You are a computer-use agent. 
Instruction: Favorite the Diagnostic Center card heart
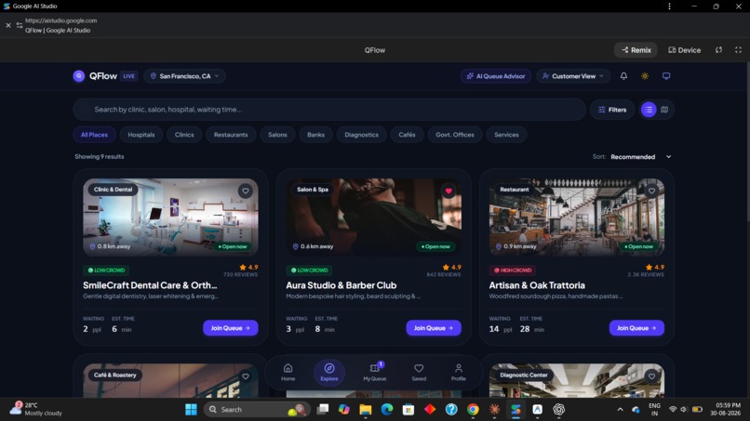click(651, 376)
